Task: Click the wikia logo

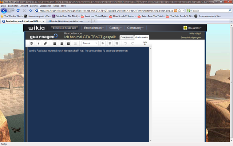Action: (37, 28)
